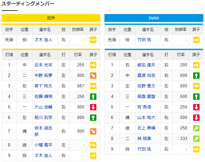Open player page for 近本 光司
The width and height of the screenshot is (205, 162).
(44, 65)
